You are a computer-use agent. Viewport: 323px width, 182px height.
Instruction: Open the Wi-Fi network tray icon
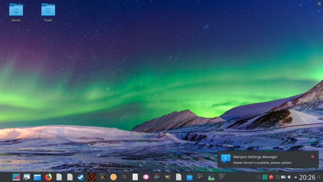point(277,177)
